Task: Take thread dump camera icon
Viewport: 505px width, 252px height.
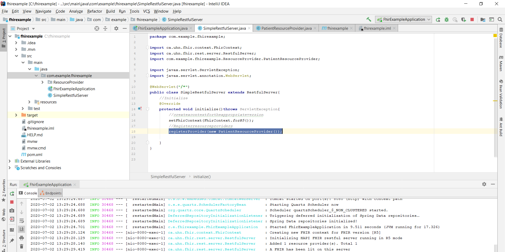Action: click(12, 211)
